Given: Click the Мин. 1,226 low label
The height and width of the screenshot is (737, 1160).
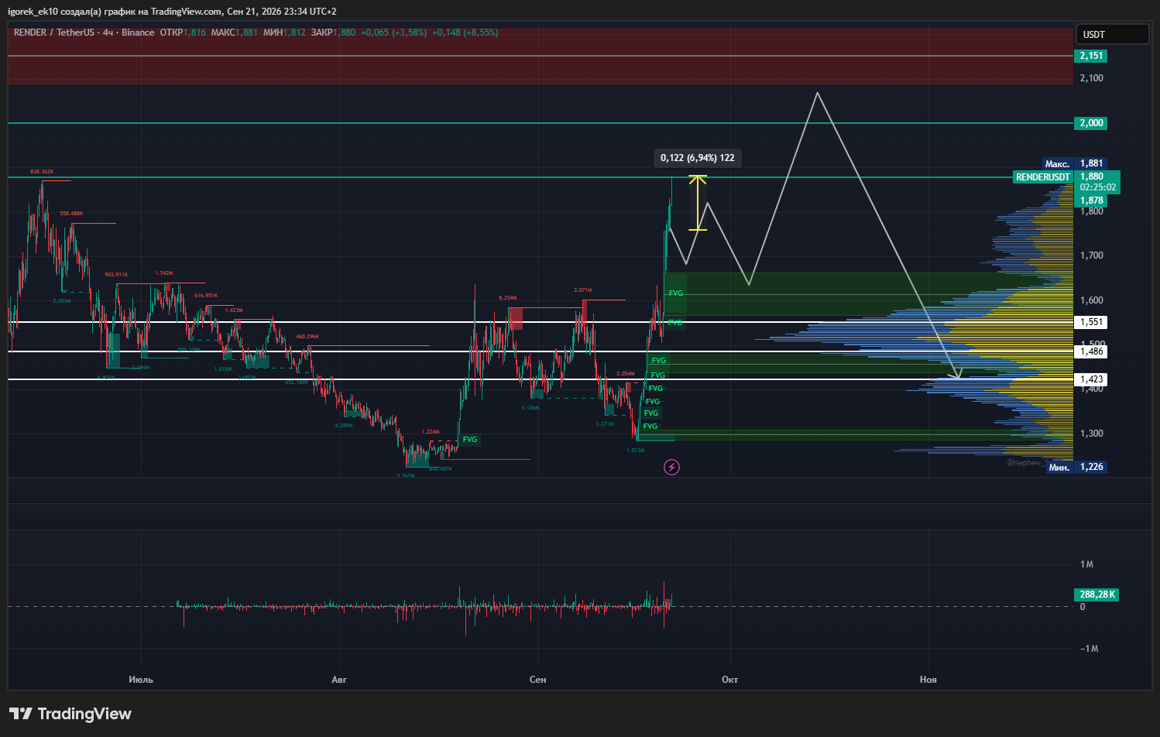Looking at the screenshot, I should pos(1076,467).
